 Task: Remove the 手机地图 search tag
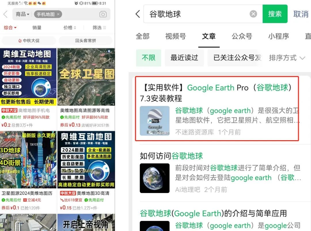(x=58, y=14)
